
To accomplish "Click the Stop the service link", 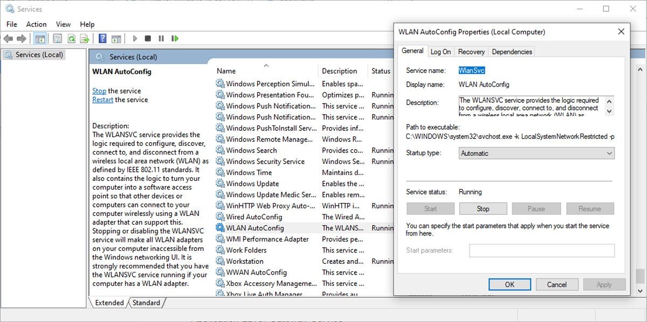I will 99,91.
